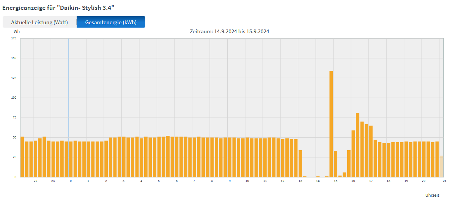Click the x-axis tick label 22
450x199 pixels.
click(36, 181)
